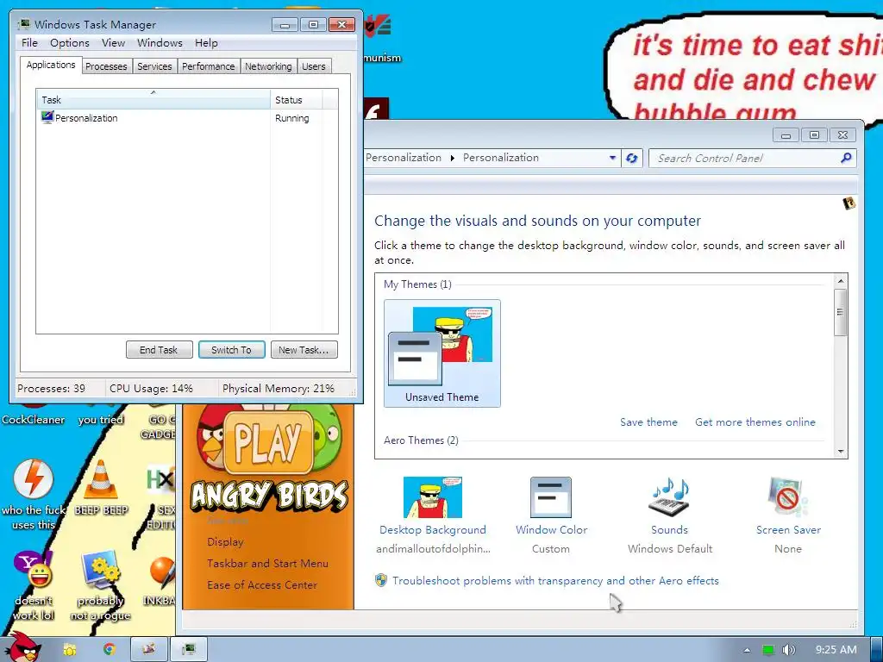This screenshot has height=662, width=883.
Task: Click breadcrumb arrow between Personalization entries
Action: (x=452, y=159)
